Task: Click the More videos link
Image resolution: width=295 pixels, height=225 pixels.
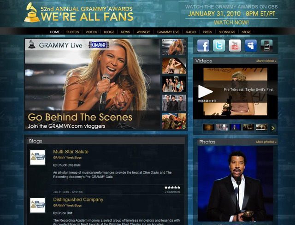Action: pos(266,61)
